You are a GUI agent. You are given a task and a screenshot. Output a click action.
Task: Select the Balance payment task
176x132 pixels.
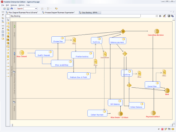[x=118, y=41]
